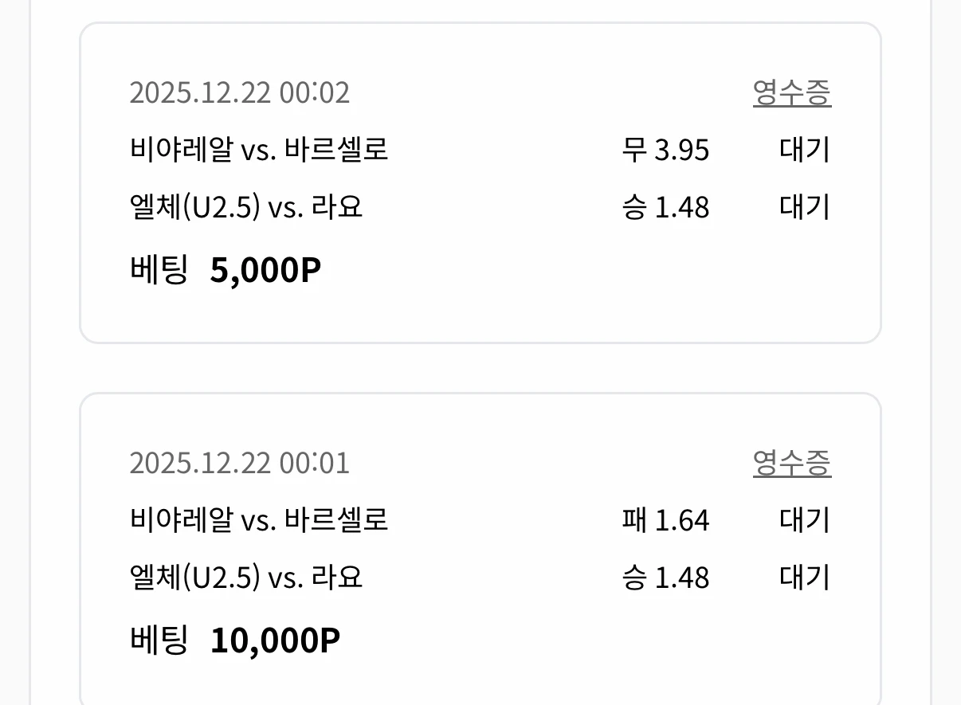Click the 비야레알 vs. 바르셀로 row in bottom card
961x705 pixels.
pyautogui.click(x=260, y=520)
